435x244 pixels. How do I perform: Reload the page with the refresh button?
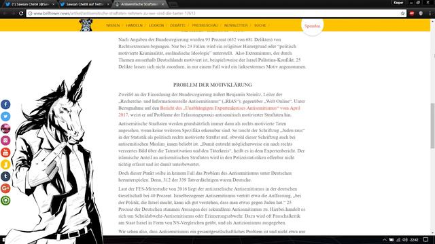21,13
